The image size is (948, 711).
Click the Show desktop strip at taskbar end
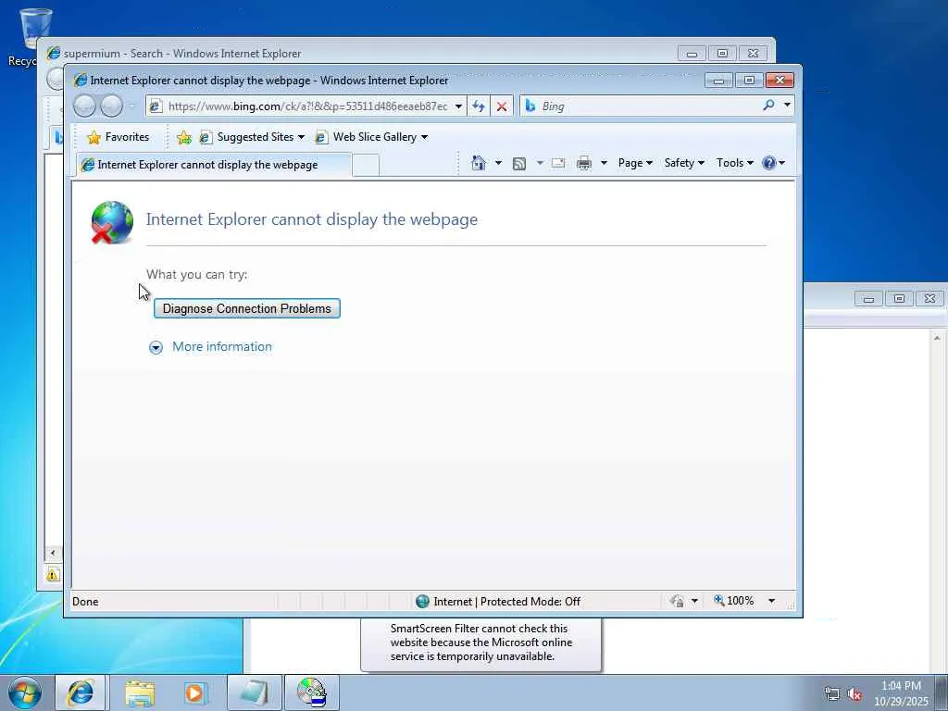[942, 692]
